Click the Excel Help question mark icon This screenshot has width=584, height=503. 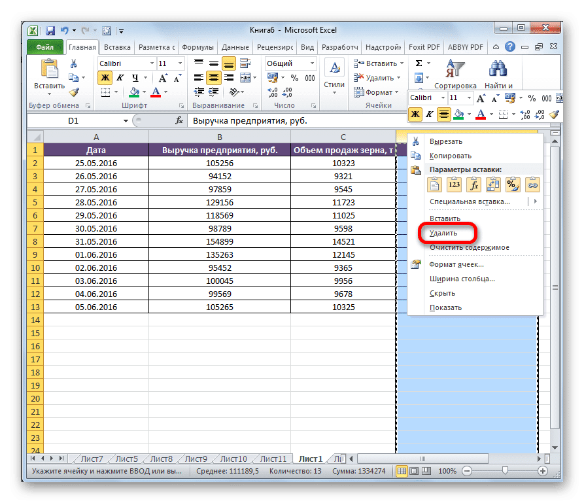[510, 47]
